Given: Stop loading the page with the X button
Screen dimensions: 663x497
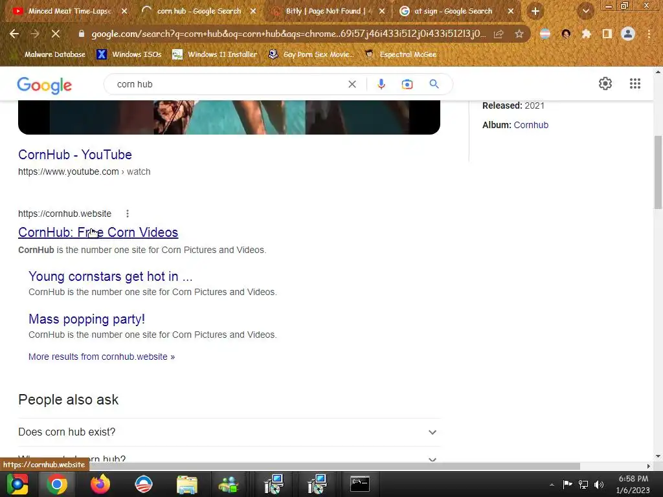Looking at the screenshot, I should [56, 34].
